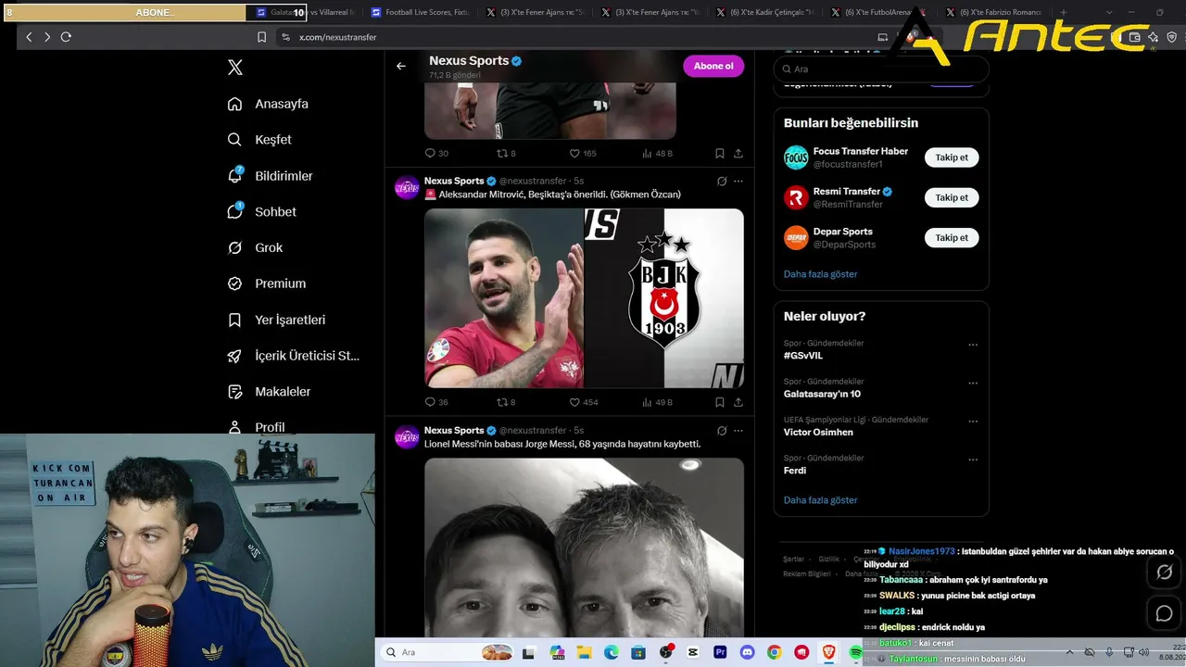Open the floating chat messages button
The width and height of the screenshot is (1186, 667).
(1165, 613)
